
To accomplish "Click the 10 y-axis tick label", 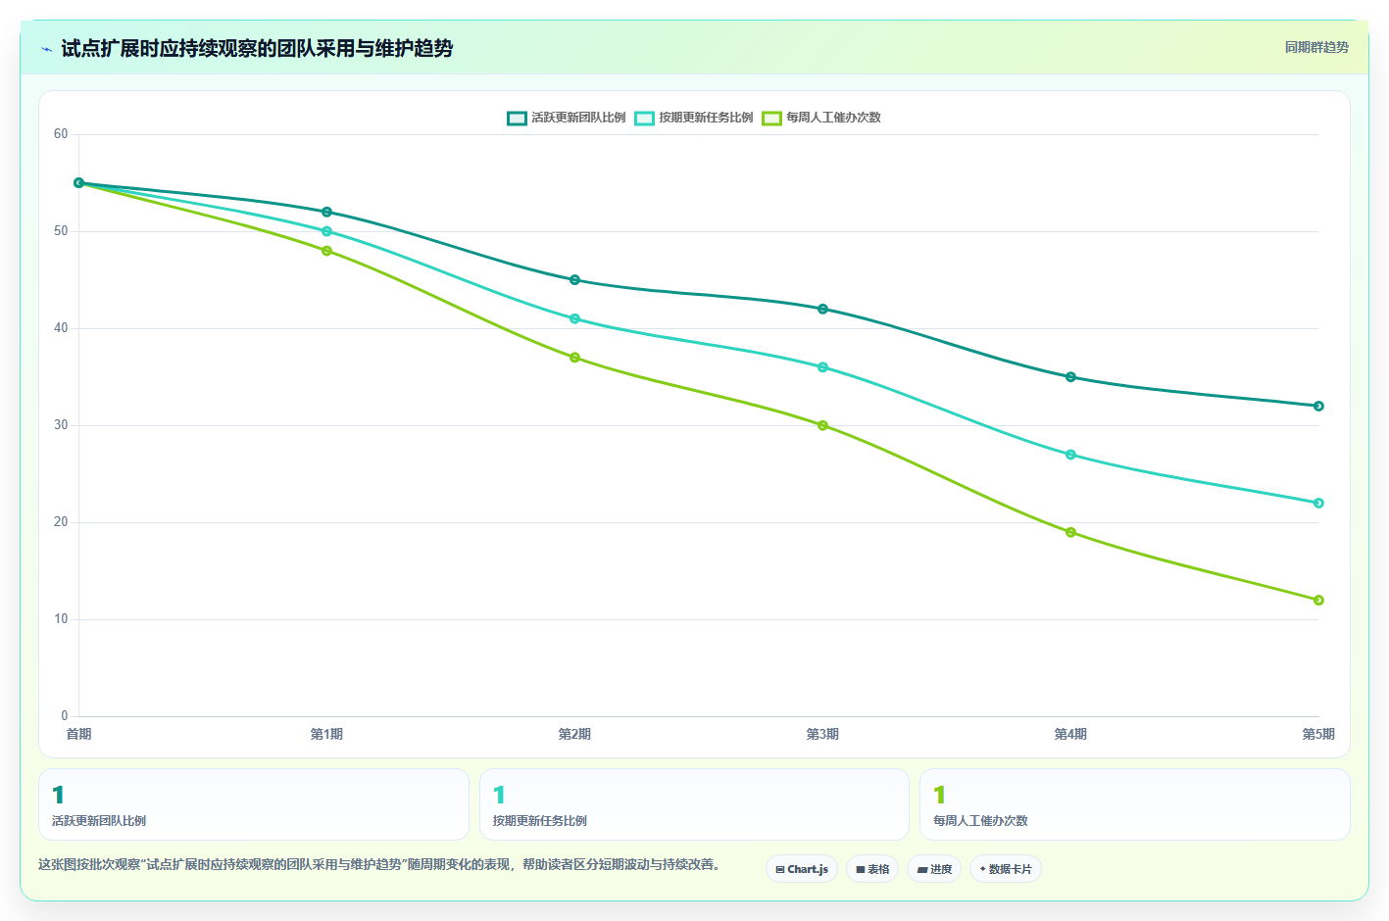I will point(61,619).
